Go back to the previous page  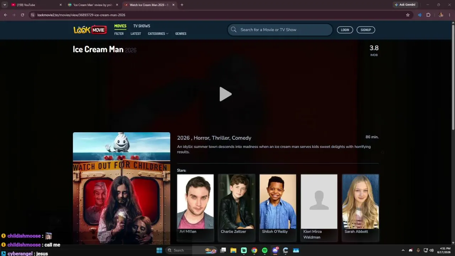5,15
